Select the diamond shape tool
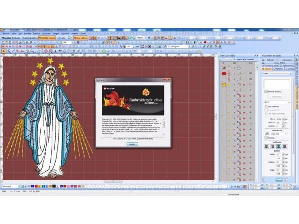Viewport: 299px width, 224px height. (64, 51)
